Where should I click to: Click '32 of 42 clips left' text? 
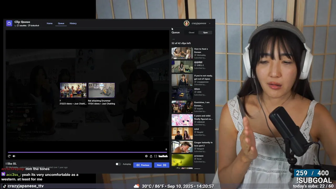tap(181, 43)
